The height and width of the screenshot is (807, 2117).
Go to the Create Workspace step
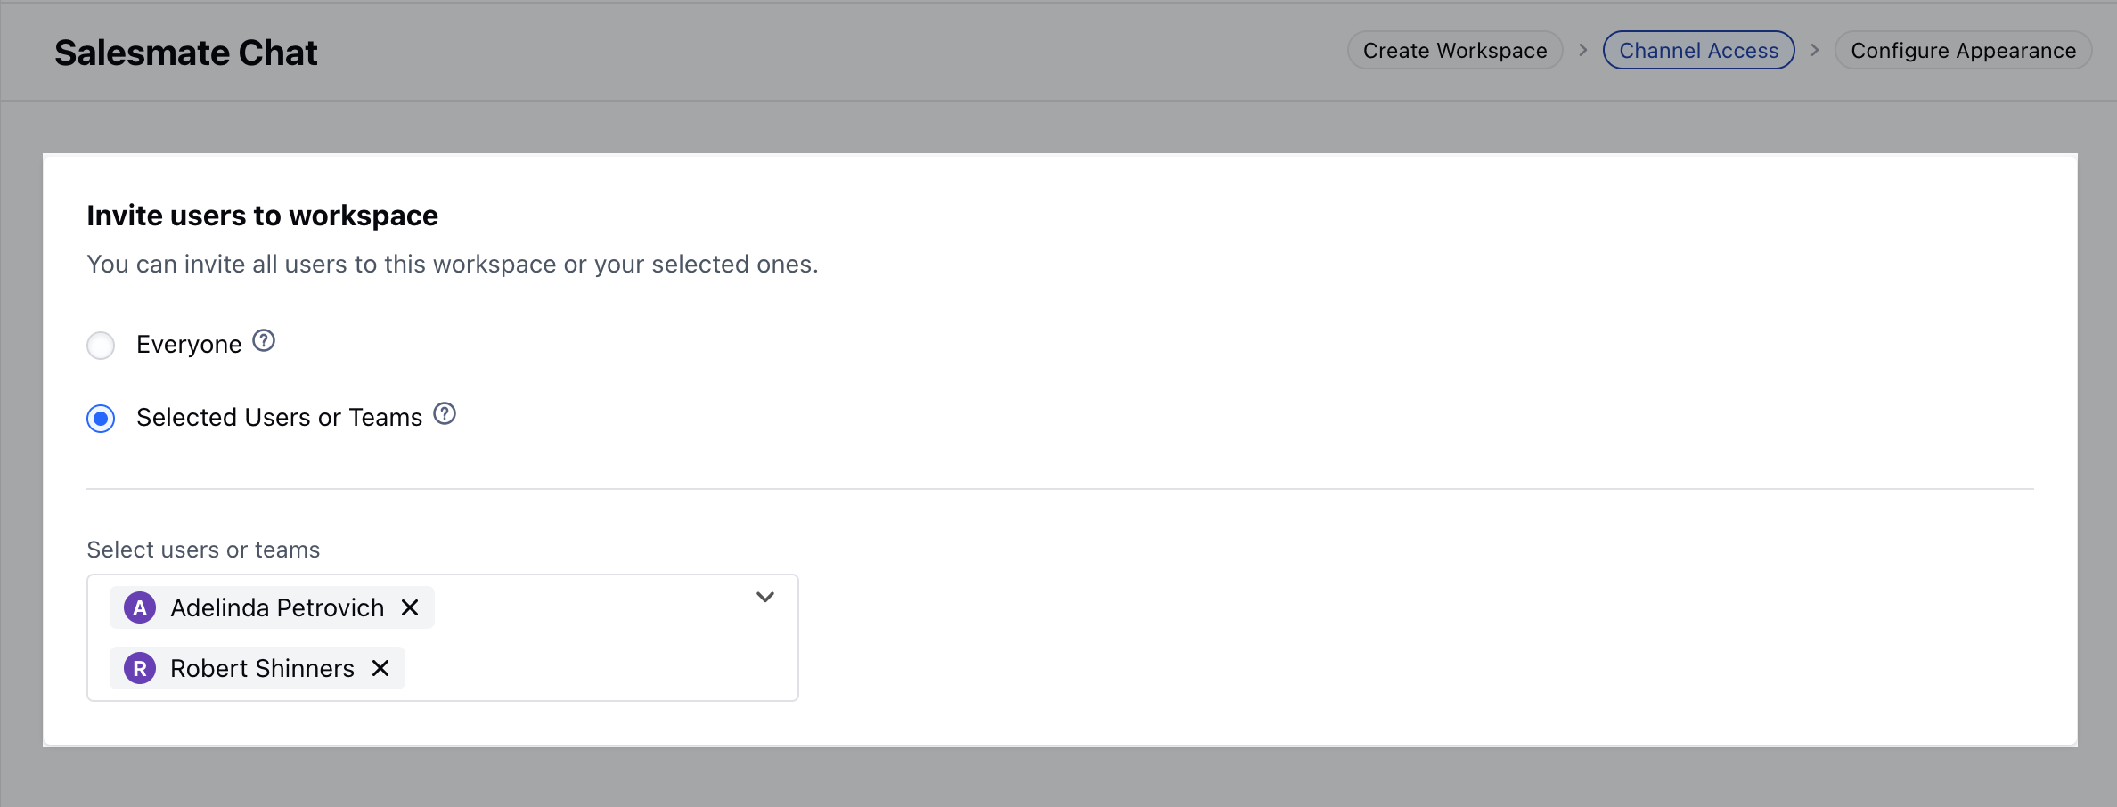(x=1455, y=51)
